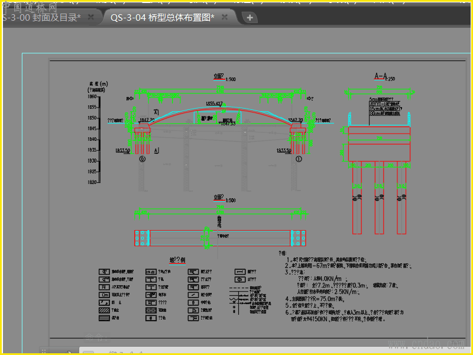Select the 1847.53 elevation label under arch

[228, 124]
